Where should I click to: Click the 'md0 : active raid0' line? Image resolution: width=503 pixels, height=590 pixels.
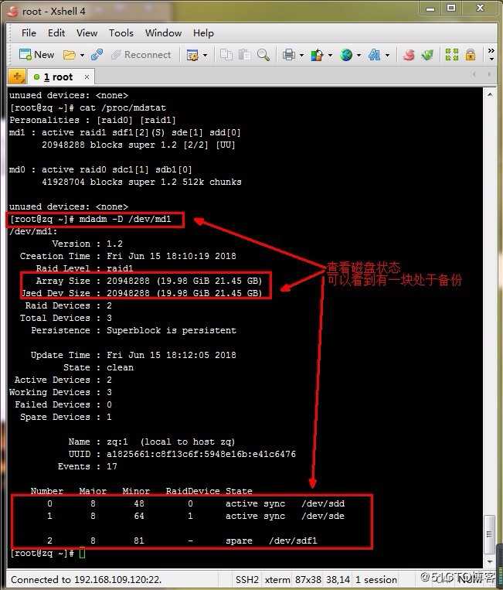point(100,169)
